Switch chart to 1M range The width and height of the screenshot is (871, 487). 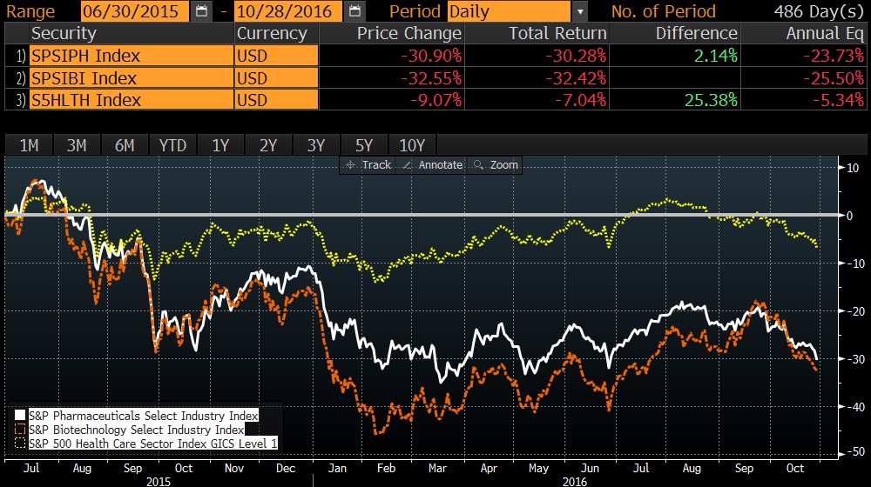pos(29,145)
